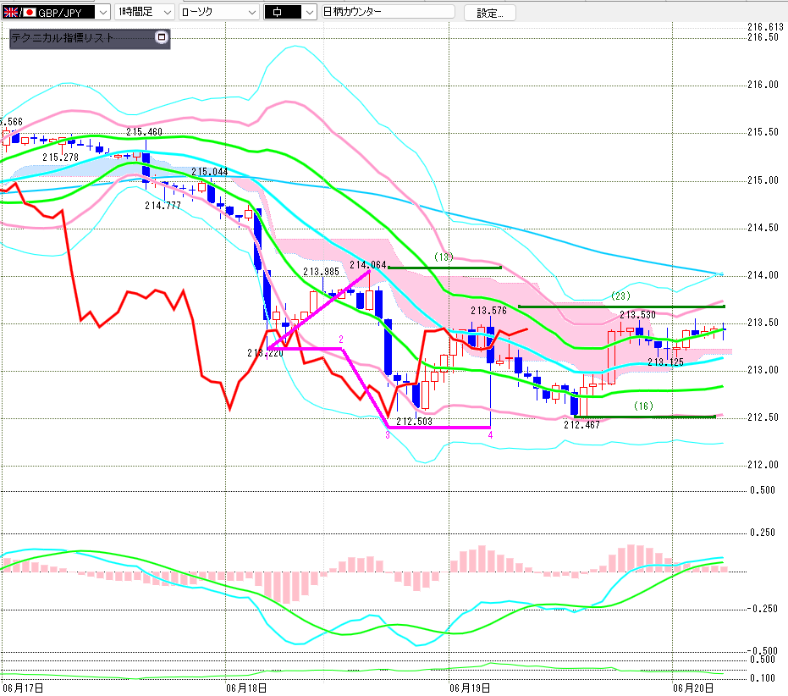788x696 pixels.
Task: Click the magenta wave point label 2
Action: pyautogui.click(x=341, y=339)
